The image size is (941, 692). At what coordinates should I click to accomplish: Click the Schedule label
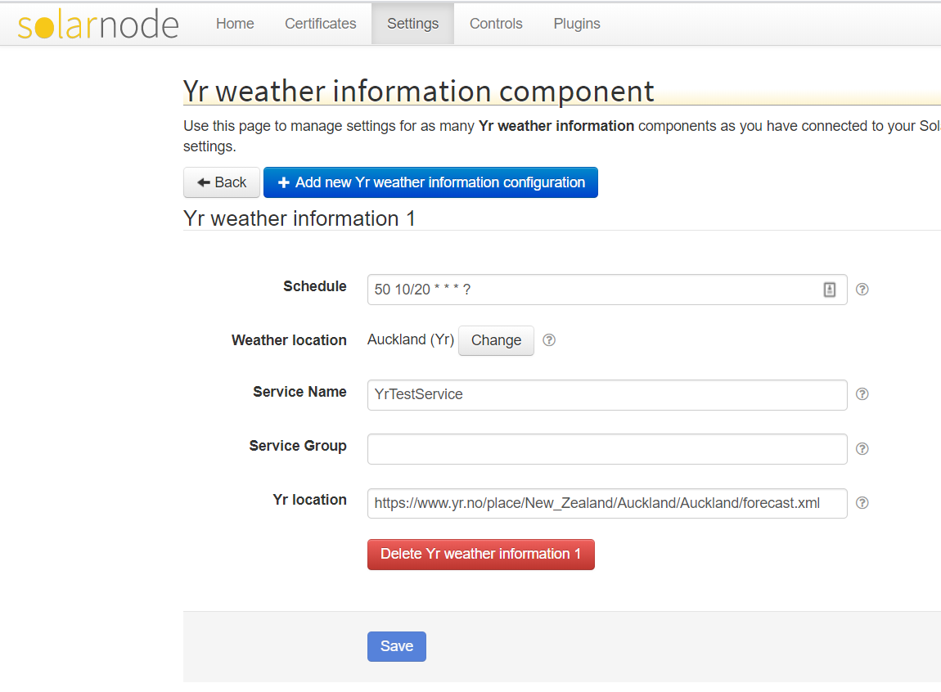pos(315,286)
